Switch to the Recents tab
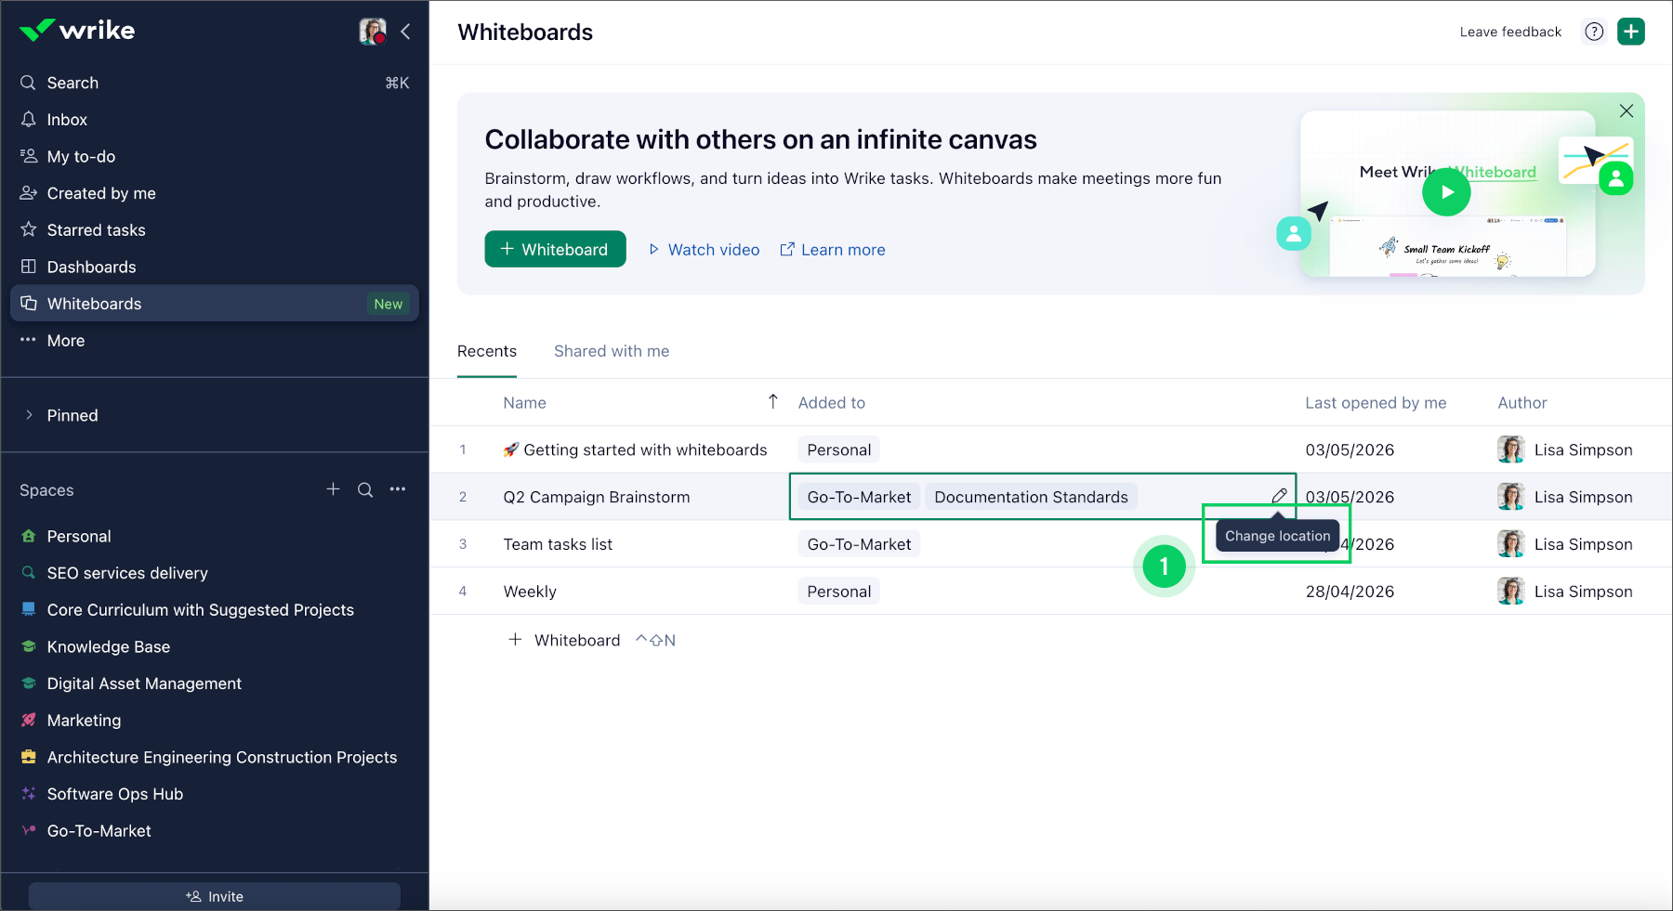Image resolution: width=1673 pixels, height=911 pixels. click(487, 351)
